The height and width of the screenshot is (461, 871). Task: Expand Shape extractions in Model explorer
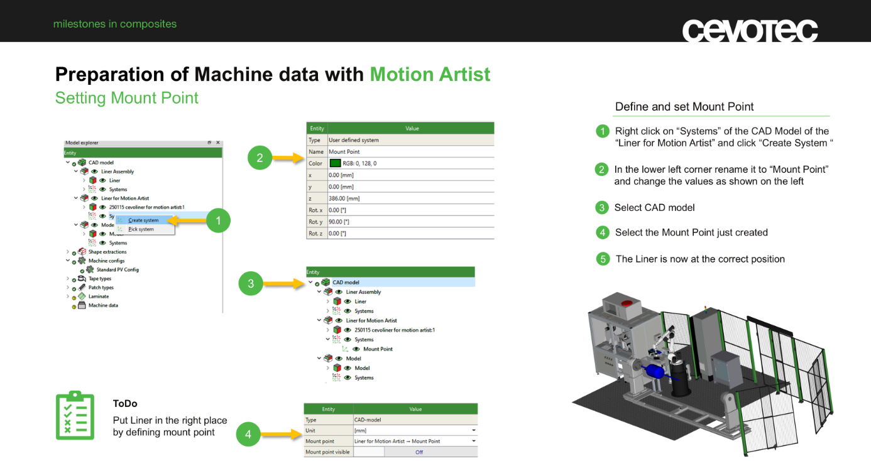click(x=68, y=252)
